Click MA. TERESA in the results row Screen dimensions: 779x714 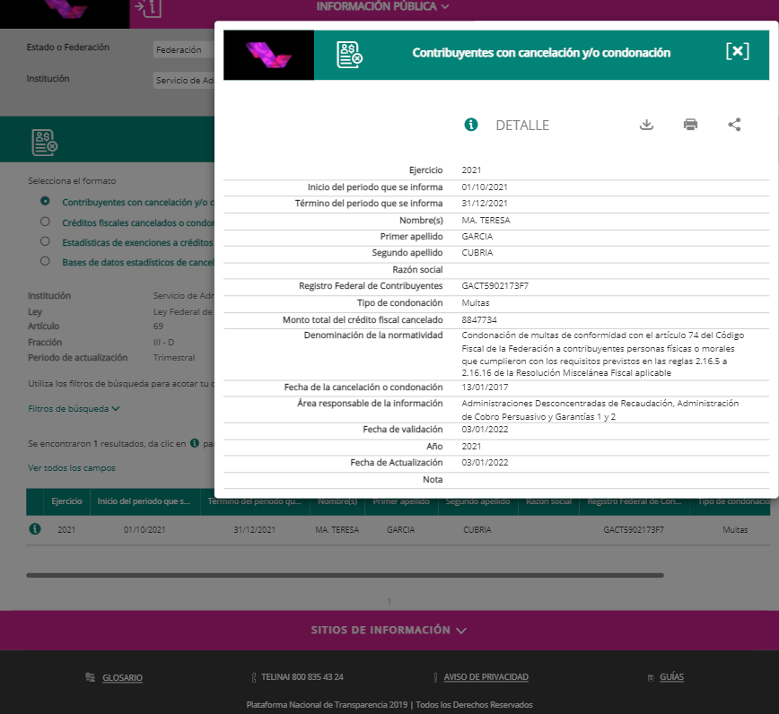pos(337,530)
